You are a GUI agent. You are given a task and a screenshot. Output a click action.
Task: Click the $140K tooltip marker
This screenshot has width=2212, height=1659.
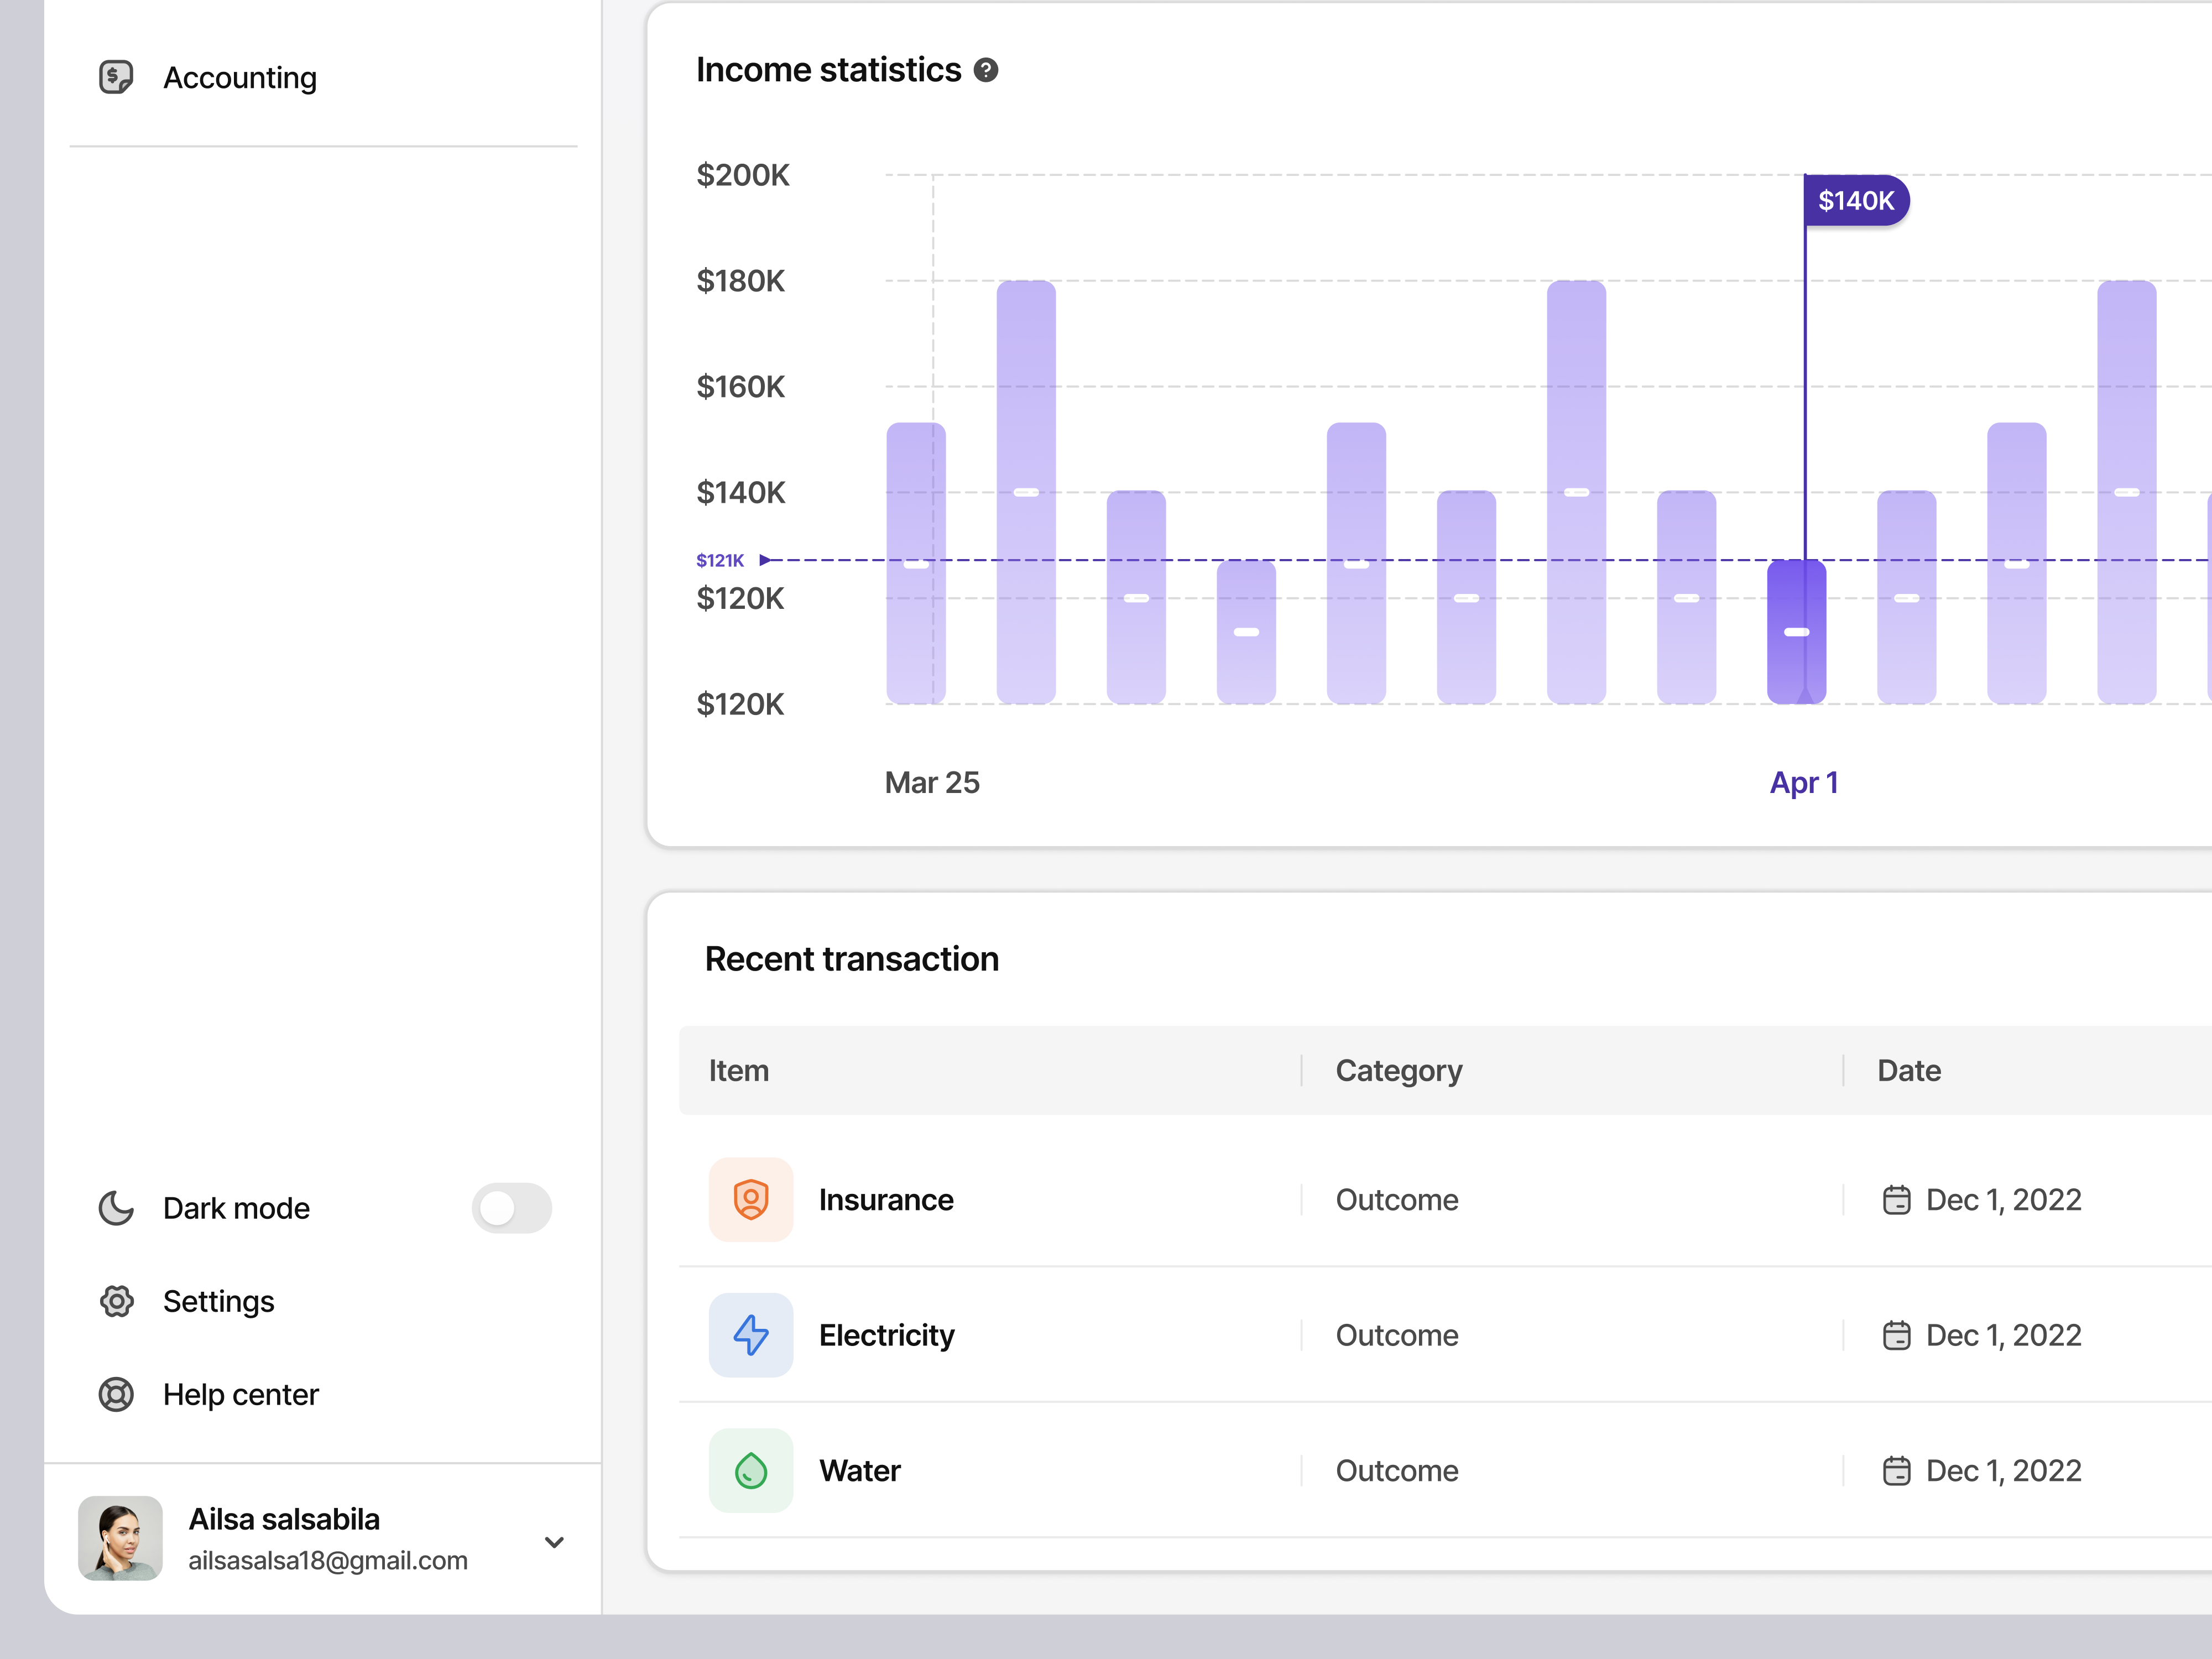click(1855, 201)
